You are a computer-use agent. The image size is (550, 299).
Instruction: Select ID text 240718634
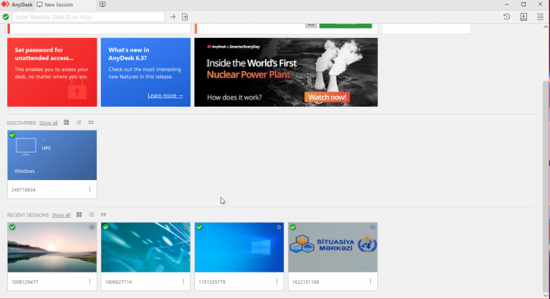click(24, 190)
